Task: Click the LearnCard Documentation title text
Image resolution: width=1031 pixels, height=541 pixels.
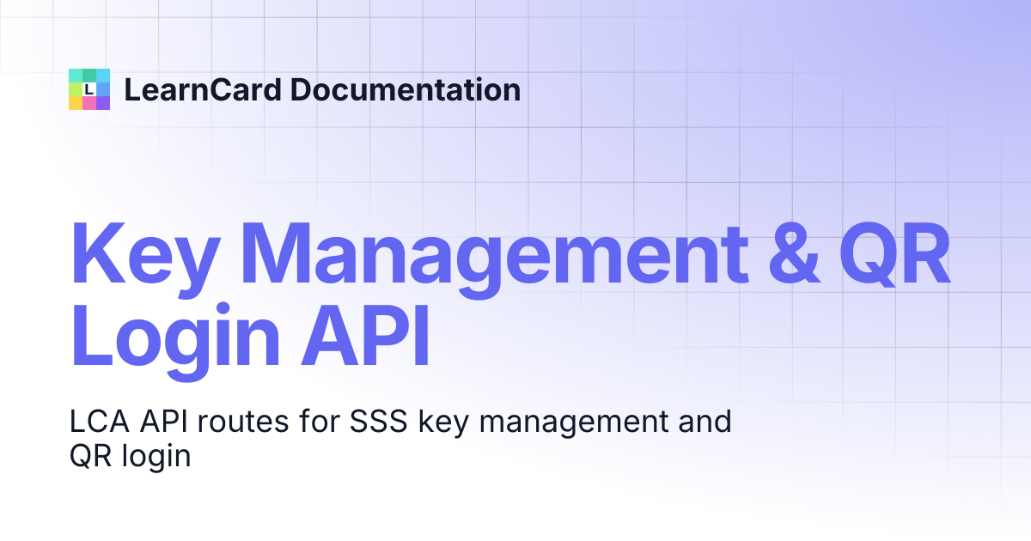Action: coord(322,89)
